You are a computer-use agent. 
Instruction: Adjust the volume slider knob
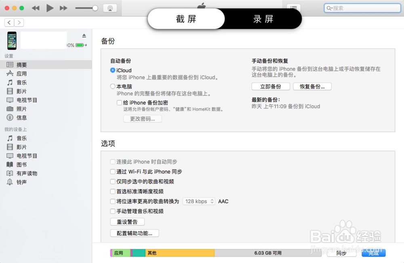95,8
